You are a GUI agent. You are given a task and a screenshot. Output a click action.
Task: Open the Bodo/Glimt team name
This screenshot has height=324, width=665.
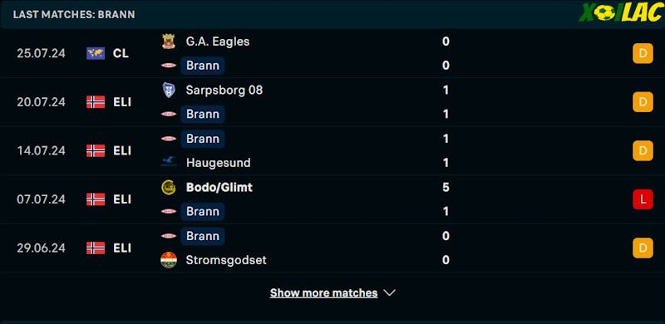pos(219,187)
